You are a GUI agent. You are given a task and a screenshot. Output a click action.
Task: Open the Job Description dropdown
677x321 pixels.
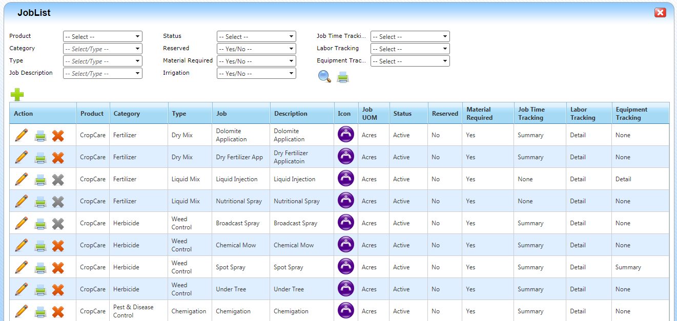point(102,73)
